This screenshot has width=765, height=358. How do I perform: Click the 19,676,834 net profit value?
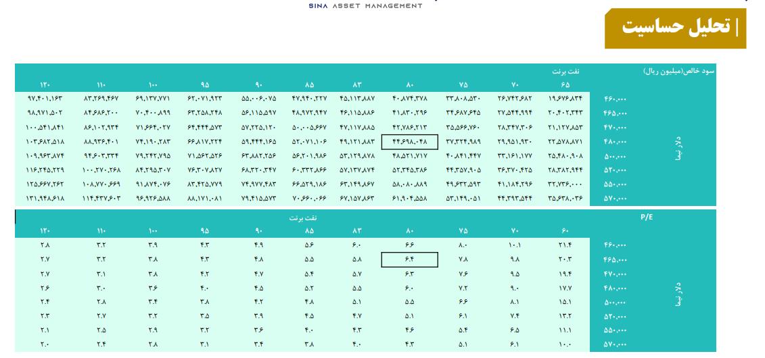(560, 99)
